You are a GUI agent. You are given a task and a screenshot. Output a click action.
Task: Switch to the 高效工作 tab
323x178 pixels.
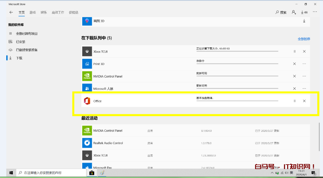(58, 13)
